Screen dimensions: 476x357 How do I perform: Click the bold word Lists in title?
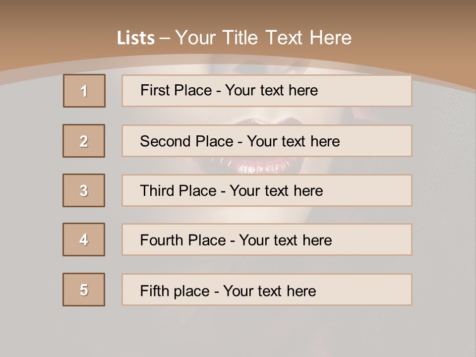point(135,38)
